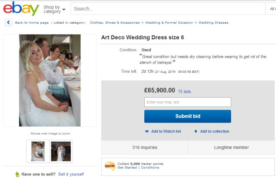The width and height of the screenshot is (276, 179).
Task: Click the green sell tag icon
Action: tap(17, 174)
